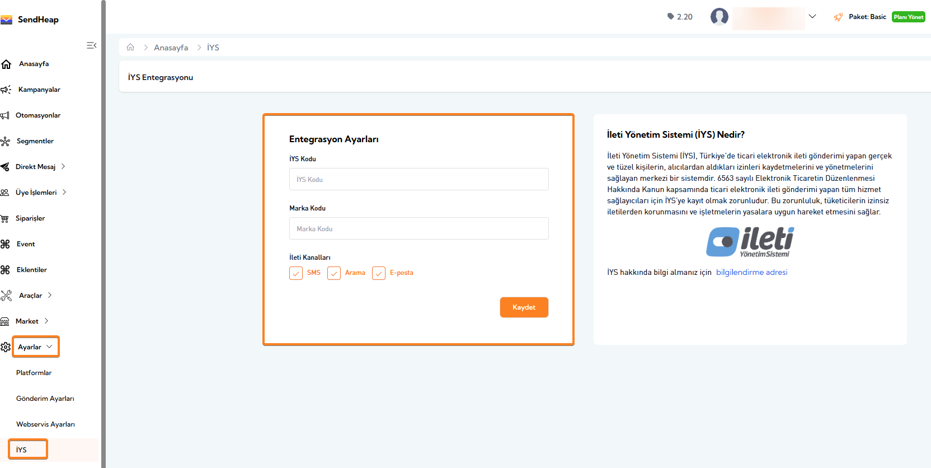Toggle the Arama channel checkbox
Viewport: 931px width, 468px height.
click(334, 273)
